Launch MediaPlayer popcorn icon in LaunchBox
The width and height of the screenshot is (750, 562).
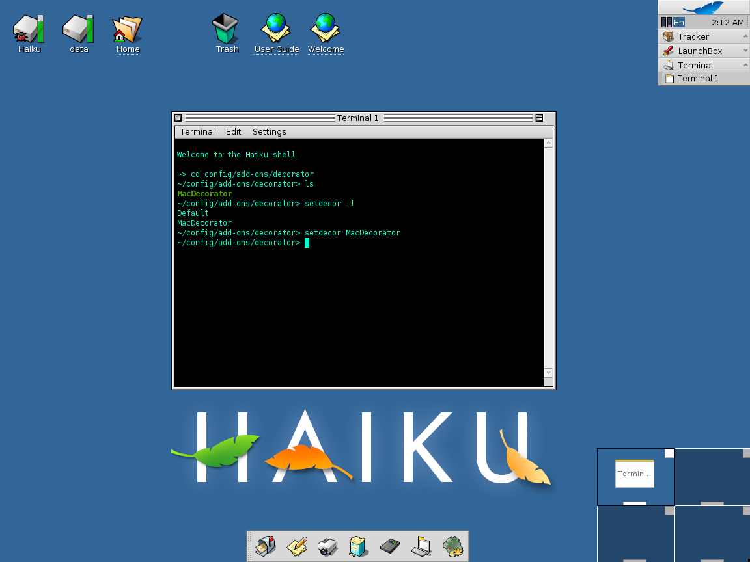(x=358, y=546)
